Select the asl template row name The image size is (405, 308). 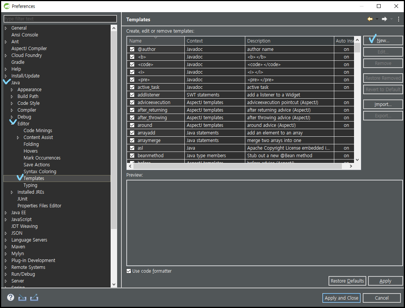140,148
